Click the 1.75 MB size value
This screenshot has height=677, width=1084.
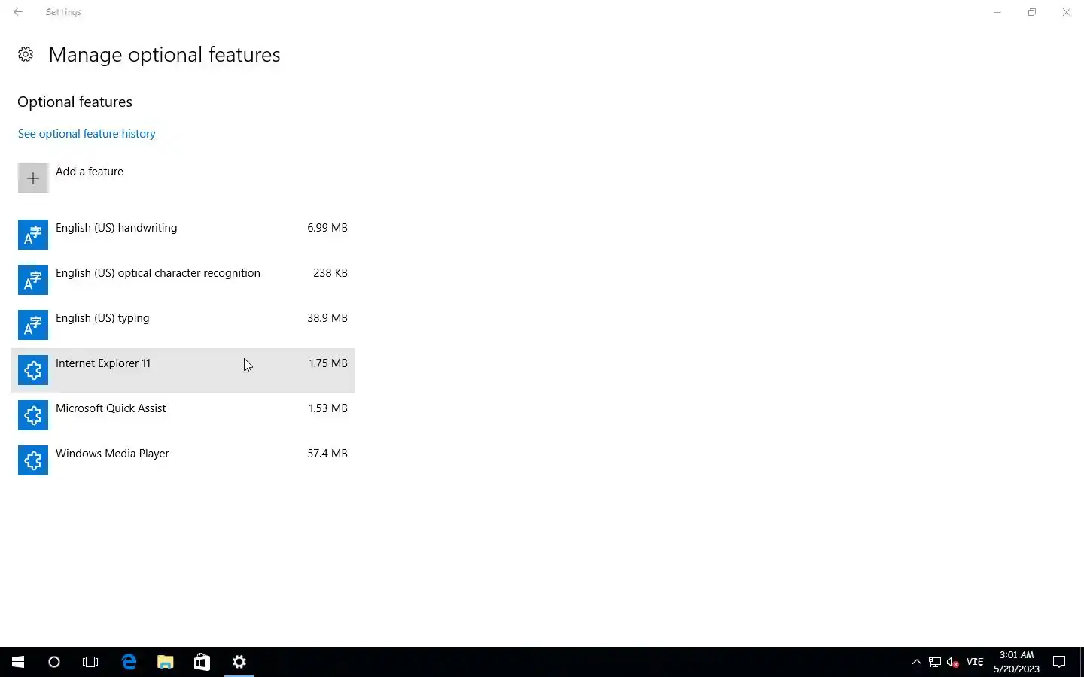click(x=328, y=363)
